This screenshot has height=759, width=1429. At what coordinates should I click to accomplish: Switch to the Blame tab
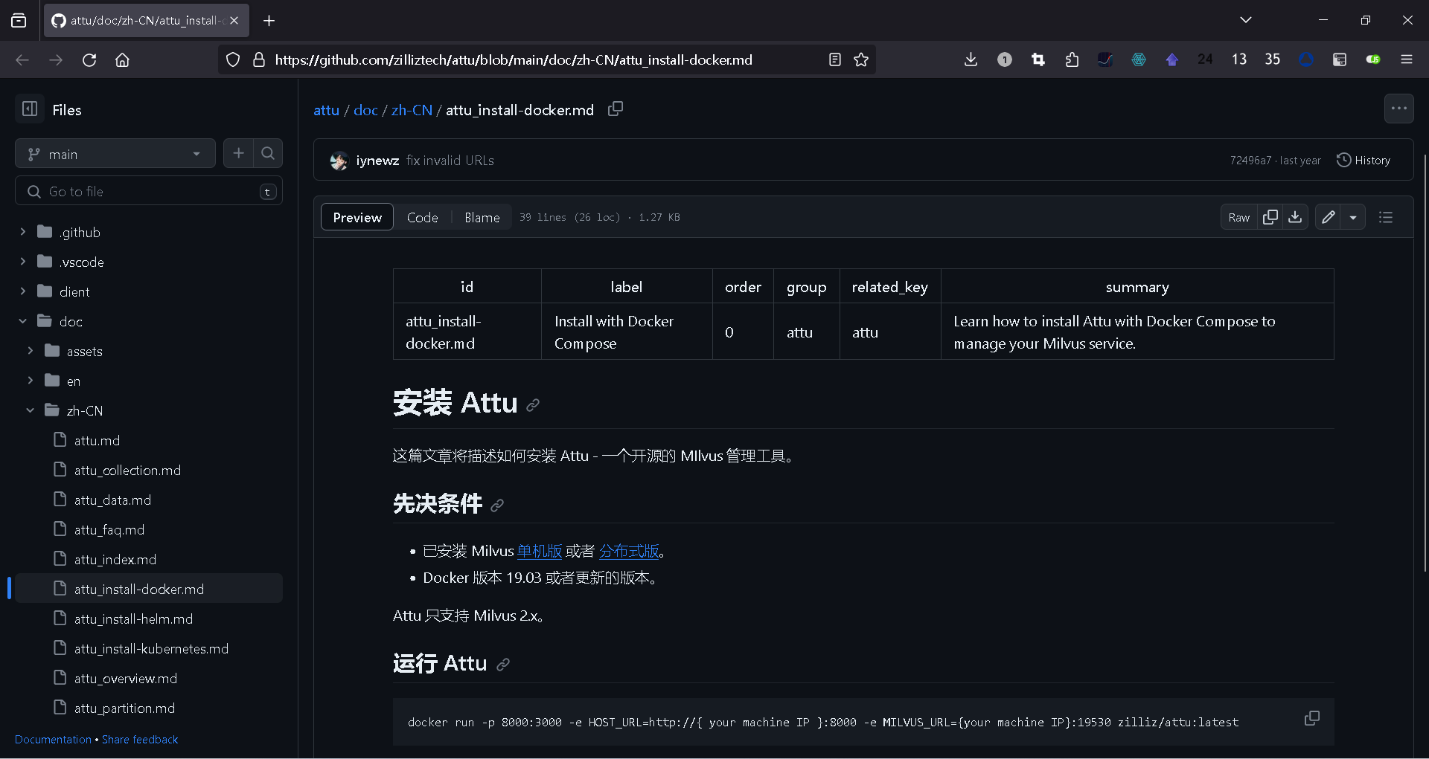482,217
